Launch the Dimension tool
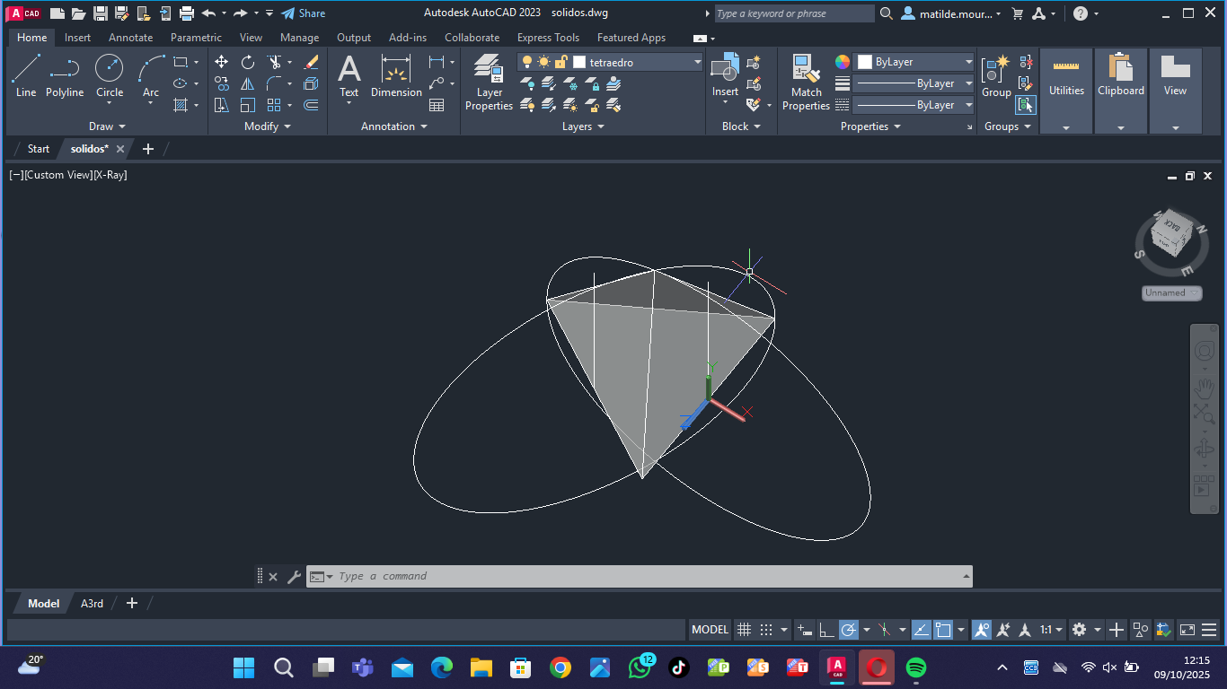The height and width of the screenshot is (689, 1227). (396, 74)
